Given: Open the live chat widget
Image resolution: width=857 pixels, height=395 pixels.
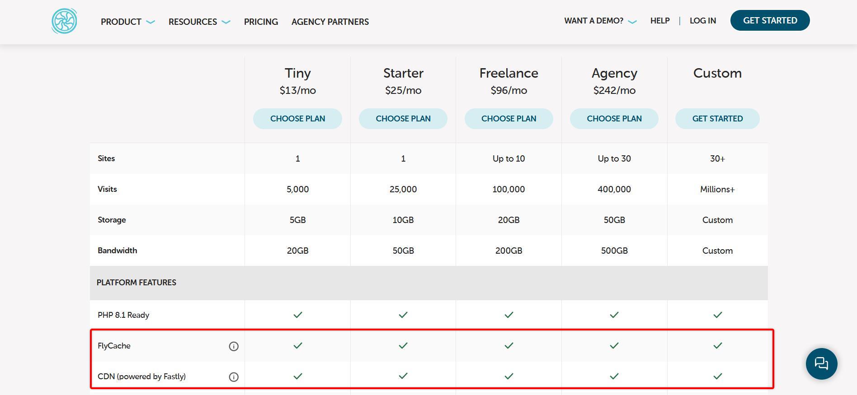Looking at the screenshot, I should (x=821, y=363).
